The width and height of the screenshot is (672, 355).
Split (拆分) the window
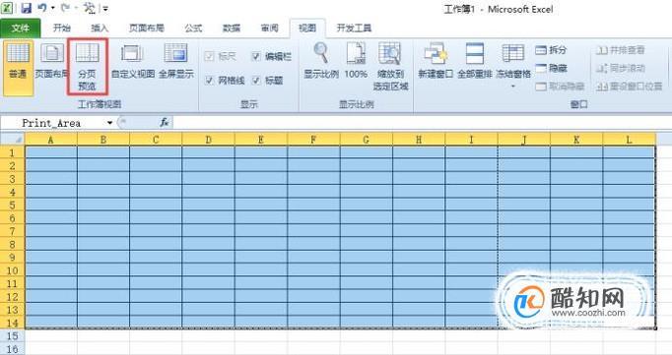(551, 50)
